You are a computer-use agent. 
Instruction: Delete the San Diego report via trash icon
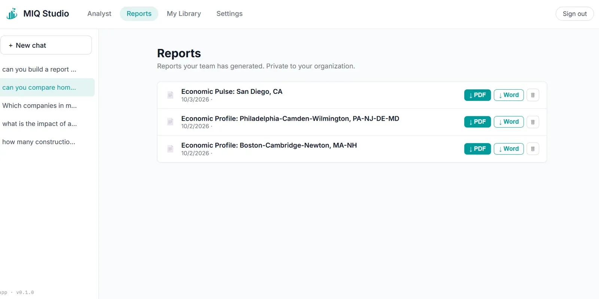[533, 95]
